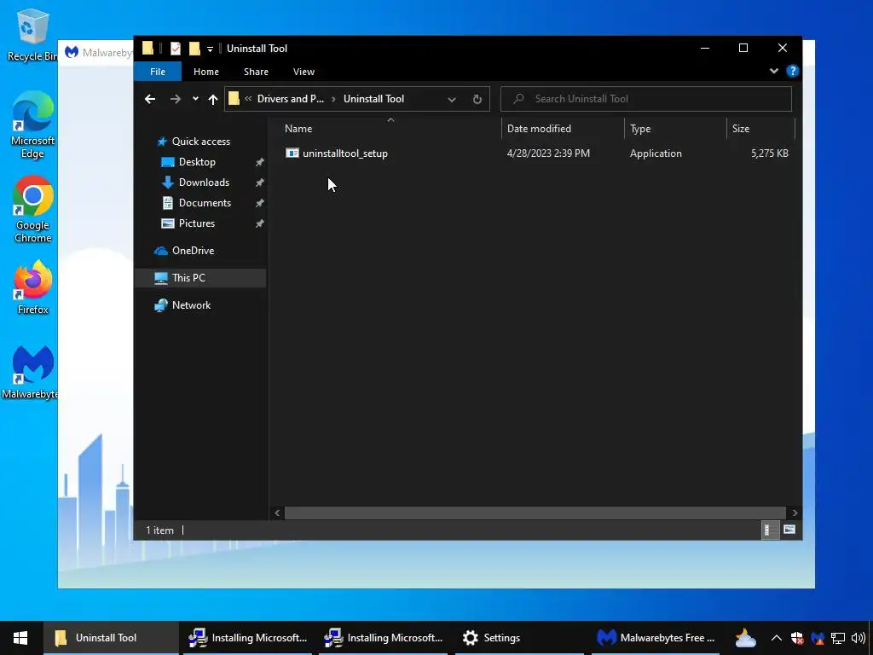Image resolution: width=873 pixels, height=655 pixels.
Task: Open Malwarebytes desktop shortcut
Action: point(31,372)
